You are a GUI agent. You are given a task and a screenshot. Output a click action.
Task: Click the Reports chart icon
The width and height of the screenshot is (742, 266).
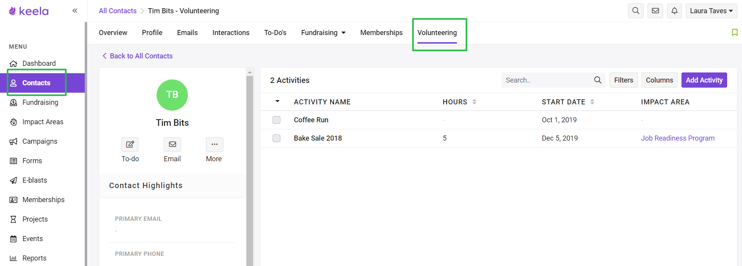[x=13, y=258]
